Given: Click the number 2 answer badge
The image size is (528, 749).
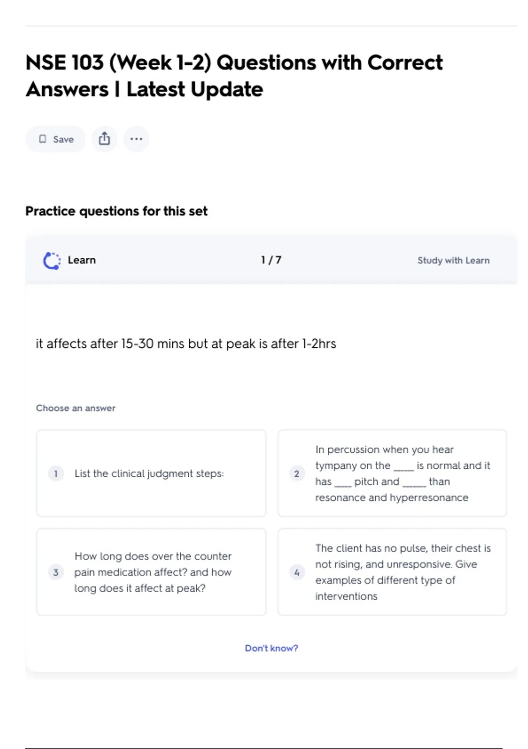Looking at the screenshot, I should [297, 474].
